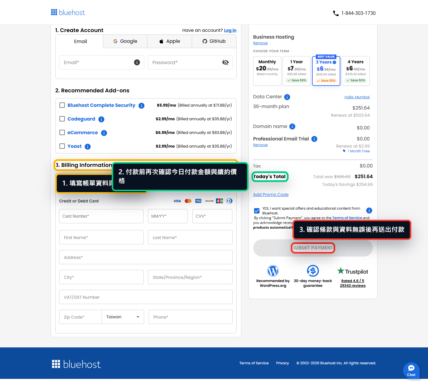Switch to the GitHub sign-up tab
This screenshot has width=428, height=386.
pos(214,41)
